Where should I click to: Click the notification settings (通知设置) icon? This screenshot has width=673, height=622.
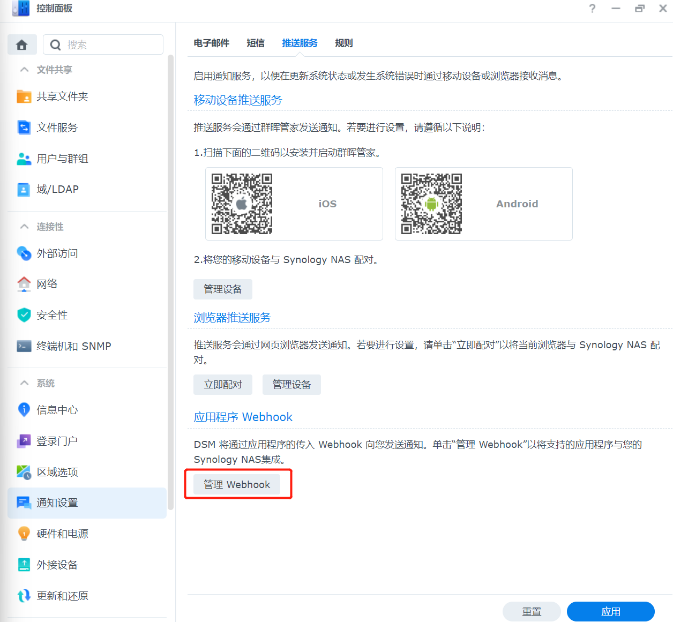(24, 503)
